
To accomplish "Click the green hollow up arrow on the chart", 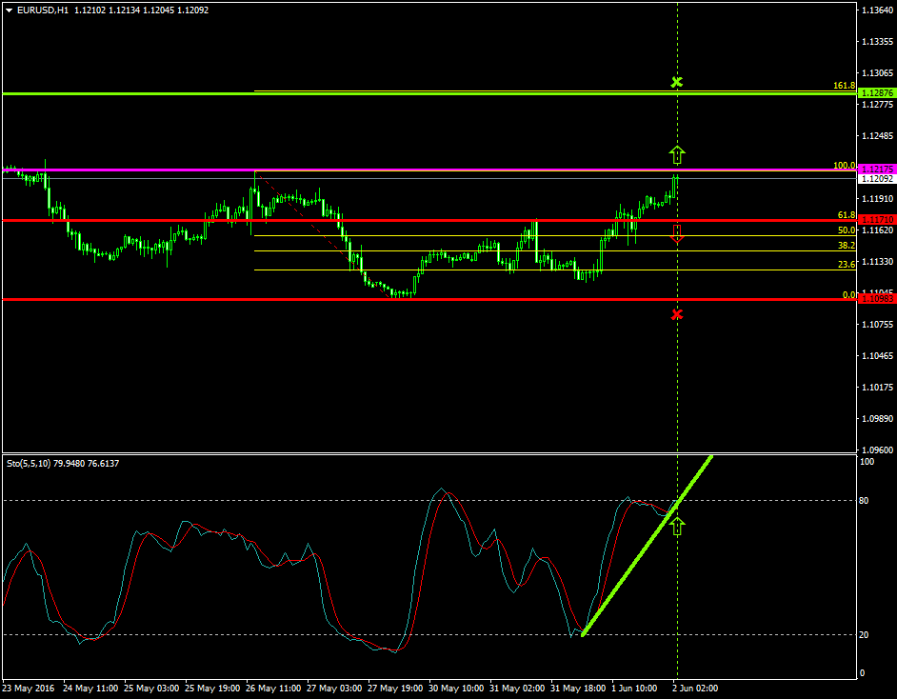I will pos(677,153).
